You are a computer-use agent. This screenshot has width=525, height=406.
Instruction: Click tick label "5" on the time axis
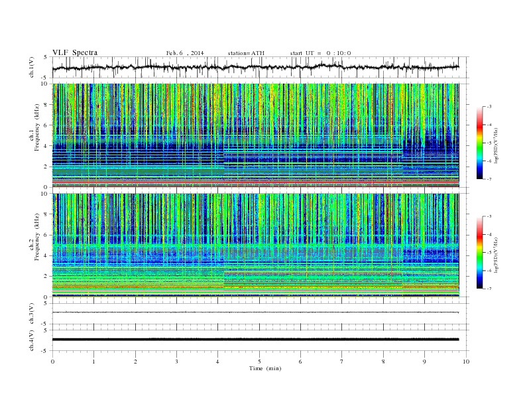(259, 362)
